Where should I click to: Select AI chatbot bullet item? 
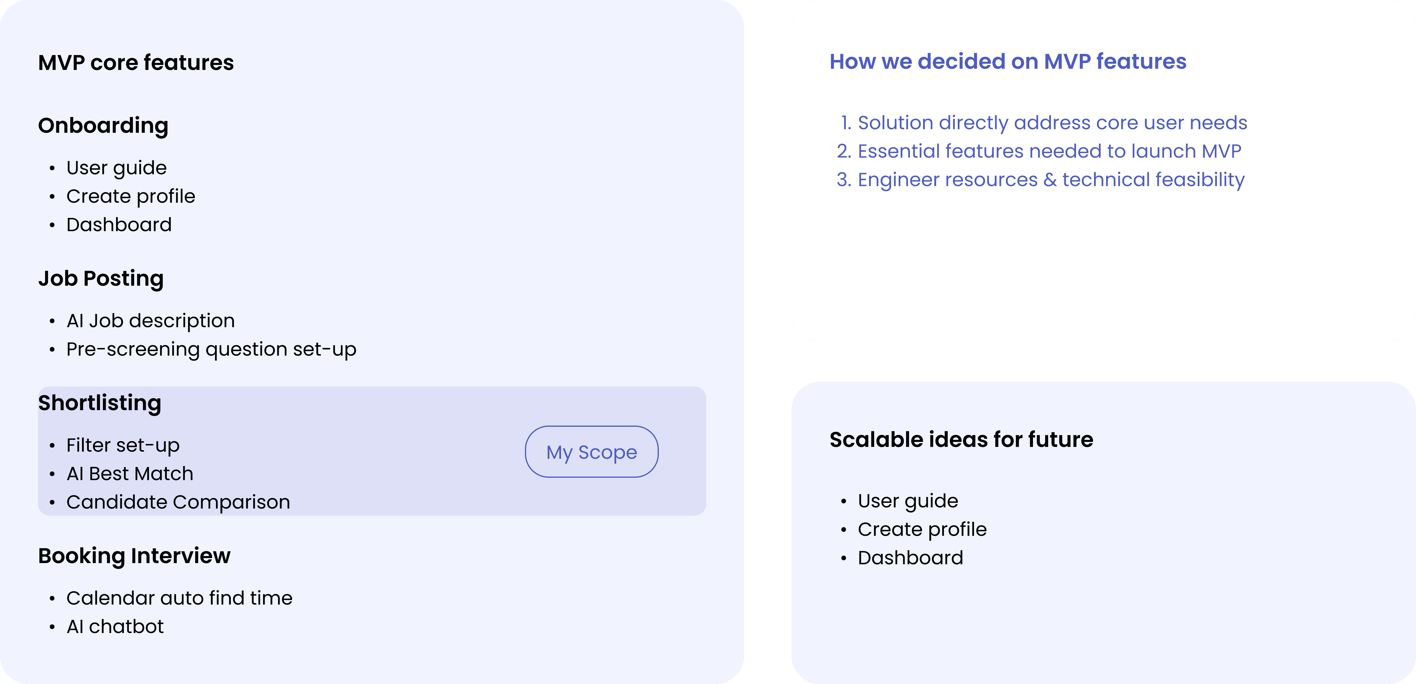[x=115, y=627]
